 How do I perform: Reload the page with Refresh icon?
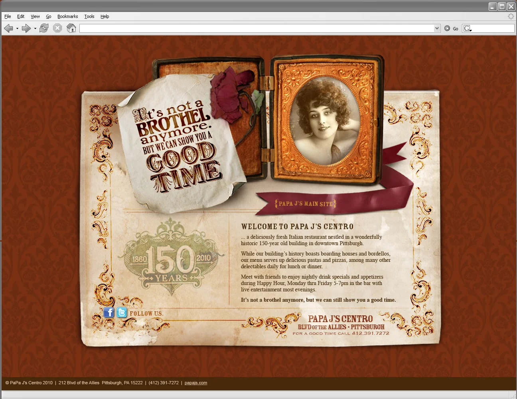(44, 28)
